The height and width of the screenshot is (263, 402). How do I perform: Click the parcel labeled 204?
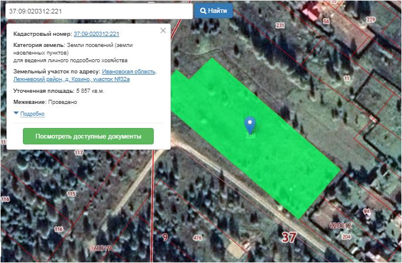click(346, 237)
